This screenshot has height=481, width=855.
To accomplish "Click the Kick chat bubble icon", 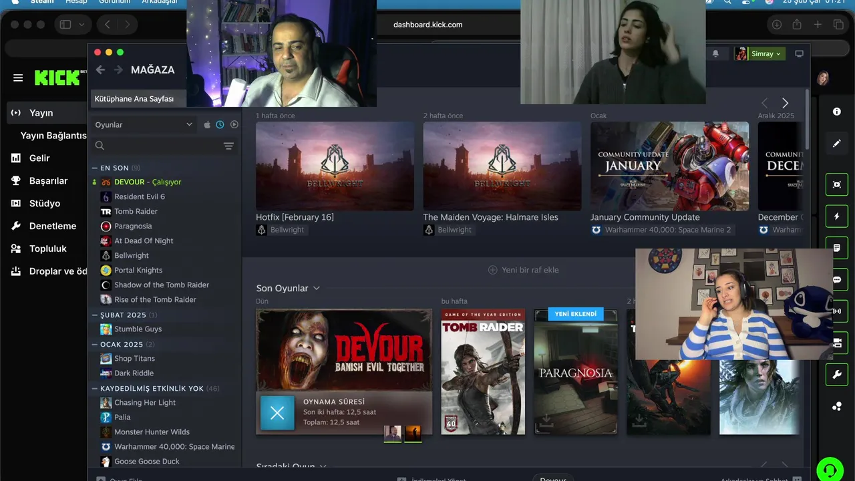I will pyautogui.click(x=836, y=280).
